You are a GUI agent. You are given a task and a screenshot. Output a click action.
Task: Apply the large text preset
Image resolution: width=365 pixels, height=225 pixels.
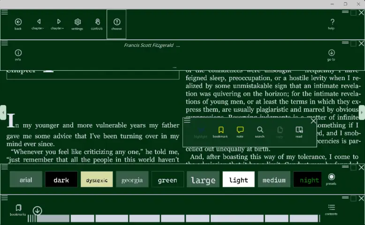point(203,180)
